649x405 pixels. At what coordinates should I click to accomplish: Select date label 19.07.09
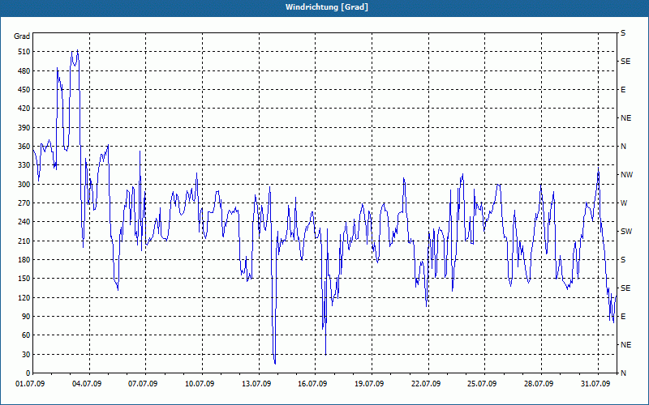(369, 384)
